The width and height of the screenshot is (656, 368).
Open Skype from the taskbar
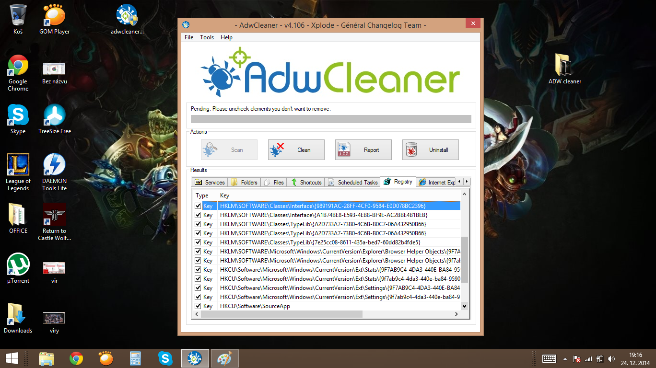tap(165, 358)
